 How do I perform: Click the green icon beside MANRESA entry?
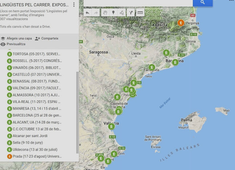[x=10, y=108]
